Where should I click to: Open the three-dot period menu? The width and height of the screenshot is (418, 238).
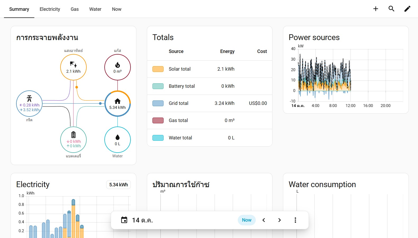click(x=295, y=220)
